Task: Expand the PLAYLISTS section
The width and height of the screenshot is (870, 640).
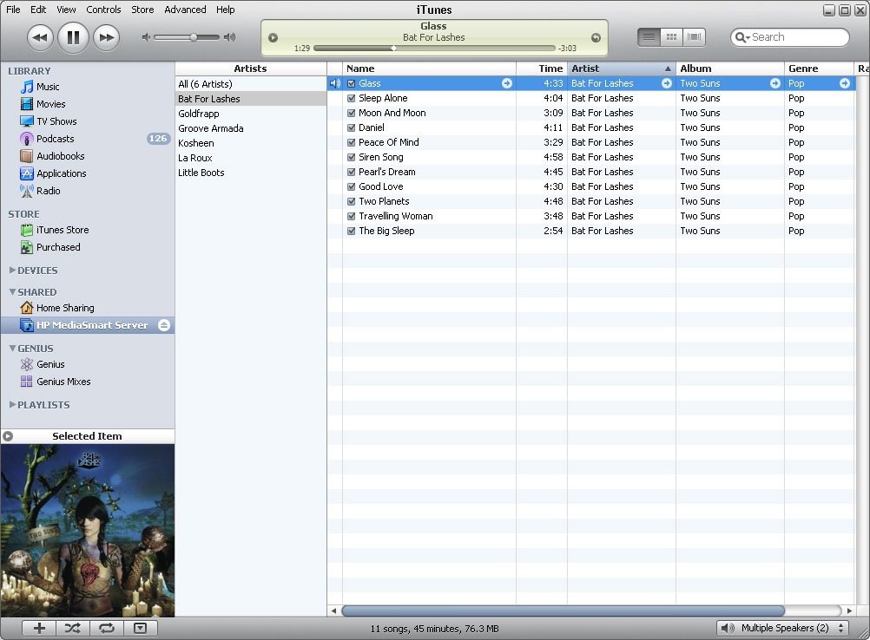Action: (x=12, y=404)
